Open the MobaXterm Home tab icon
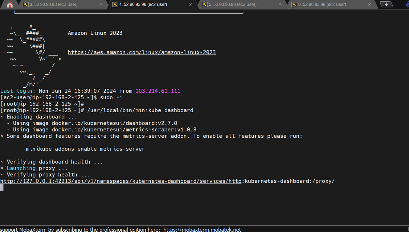The width and height of the screenshot is (409, 232). (x=10, y=4)
